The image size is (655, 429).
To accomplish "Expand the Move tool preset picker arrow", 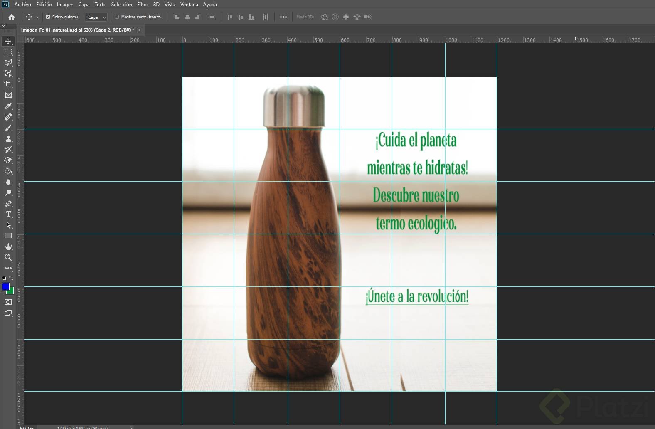I will click(x=37, y=17).
